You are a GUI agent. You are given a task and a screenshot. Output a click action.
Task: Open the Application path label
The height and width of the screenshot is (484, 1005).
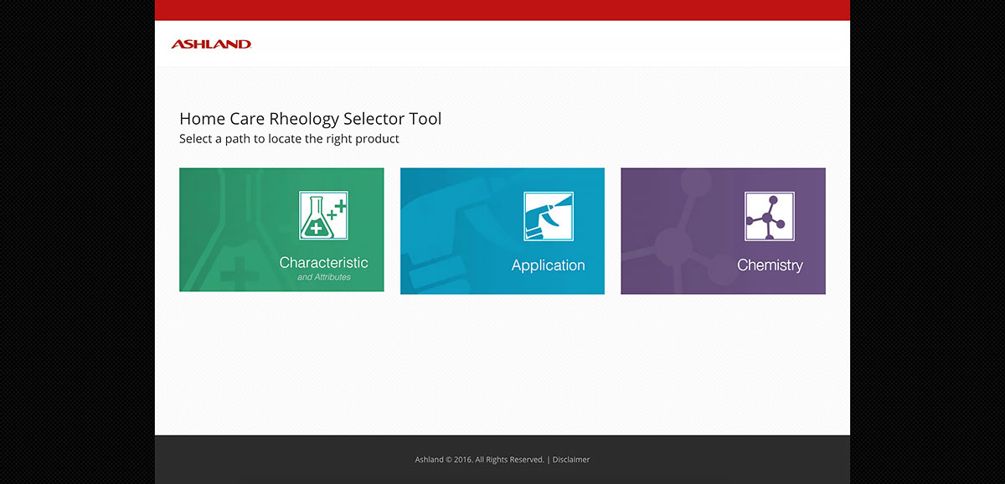[548, 265]
